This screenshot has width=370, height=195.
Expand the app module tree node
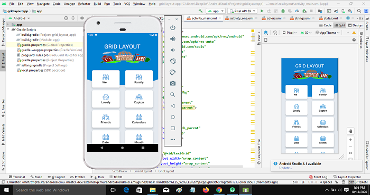click(x=8, y=24)
